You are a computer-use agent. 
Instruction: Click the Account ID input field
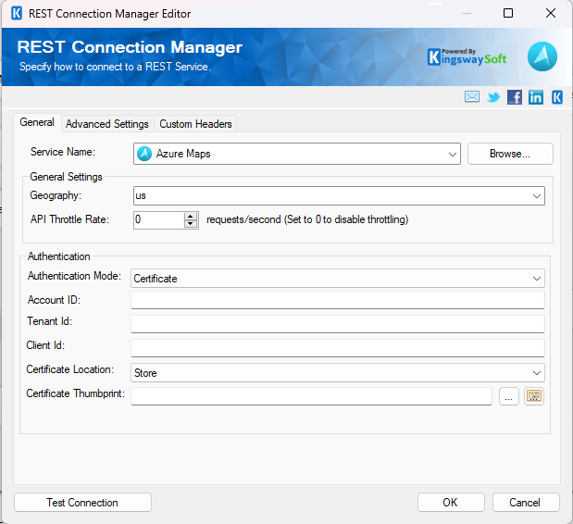tap(338, 300)
